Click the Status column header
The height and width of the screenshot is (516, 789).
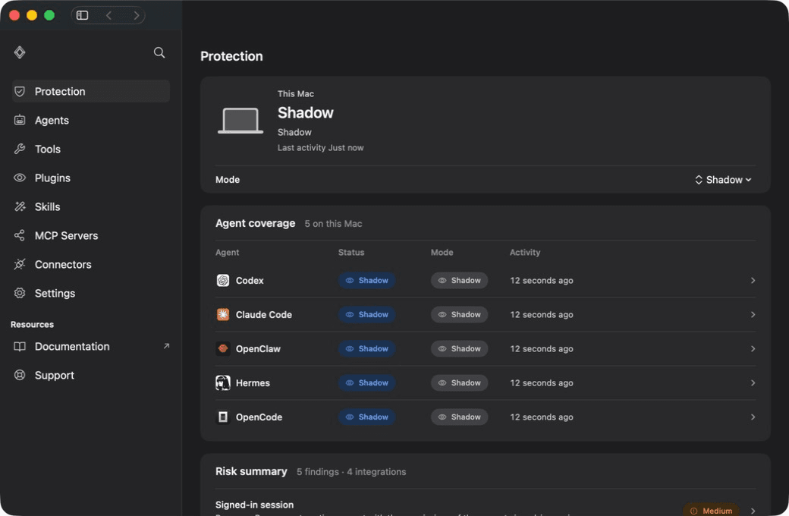(351, 252)
